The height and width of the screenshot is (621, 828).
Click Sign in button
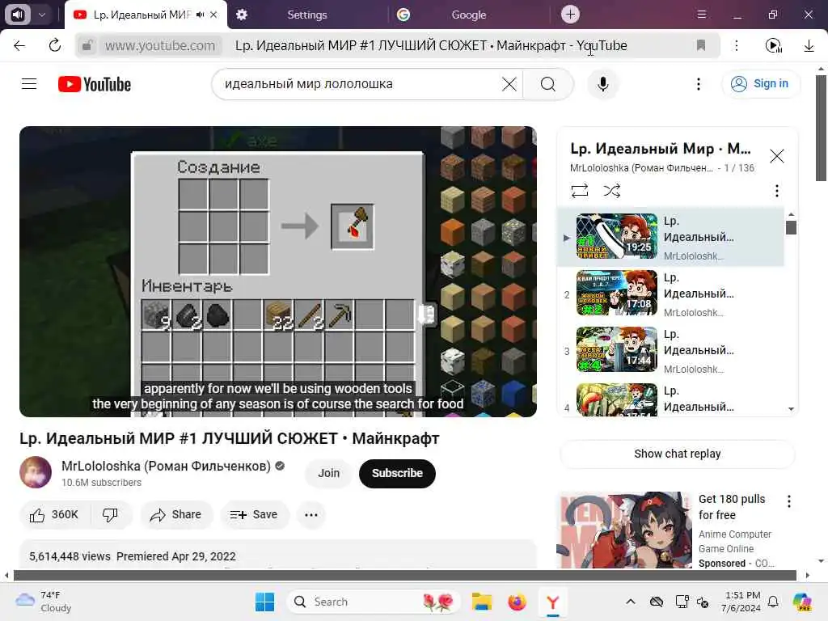point(760,83)
